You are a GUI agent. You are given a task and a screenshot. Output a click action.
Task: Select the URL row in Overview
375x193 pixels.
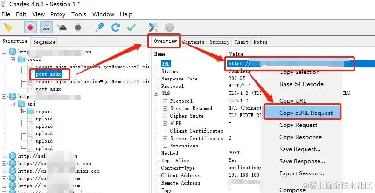point(166,64)
